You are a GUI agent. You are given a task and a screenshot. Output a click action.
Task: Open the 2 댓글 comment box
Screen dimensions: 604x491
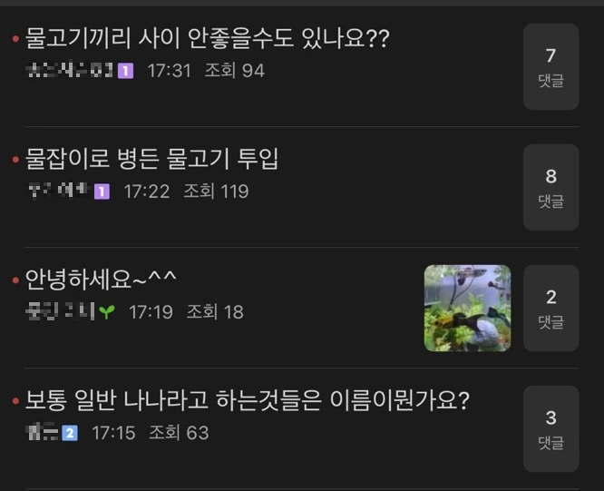click(x=550, y=308)
